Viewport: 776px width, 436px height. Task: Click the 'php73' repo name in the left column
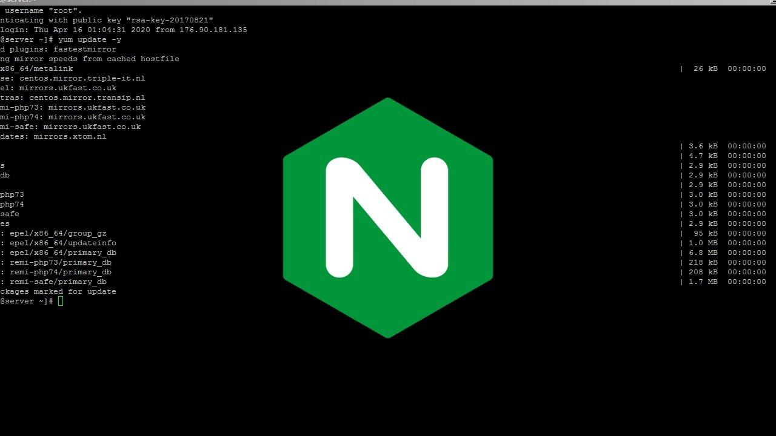pos(12,194)
